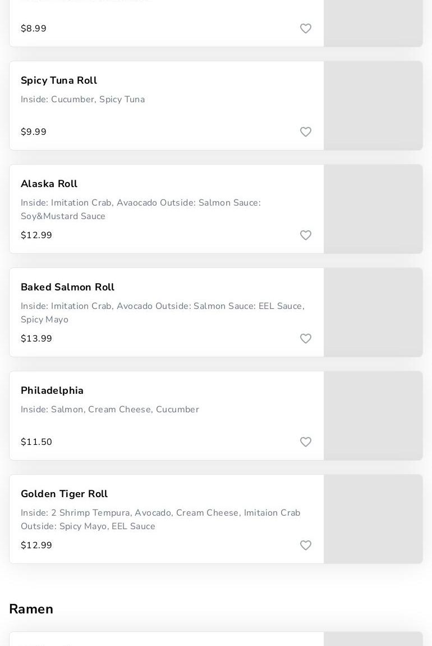Select the Baked Salmon Roll picture placeholder
The height and width of the screenshot is (646, 432).
click(x=373, y=312)
